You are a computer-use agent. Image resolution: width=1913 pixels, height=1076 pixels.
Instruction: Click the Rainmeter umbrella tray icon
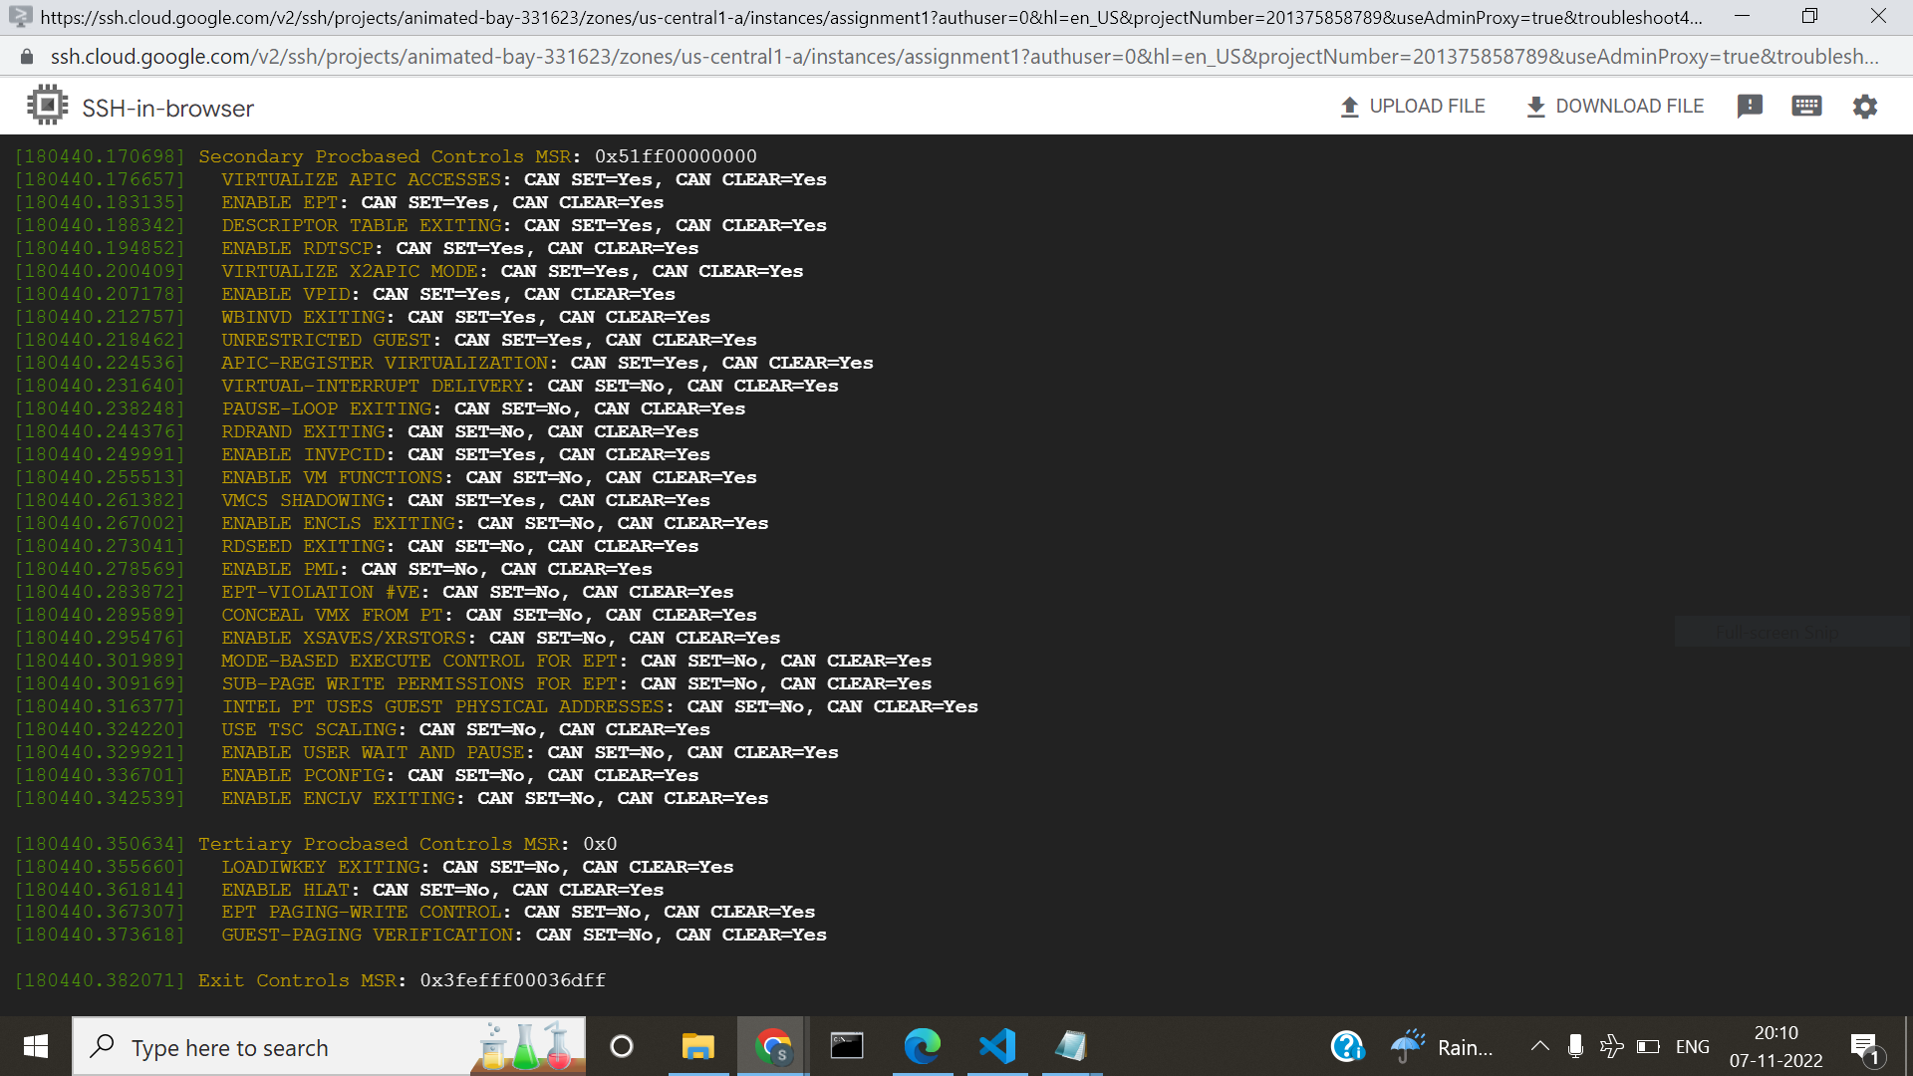(1408, 1046)
